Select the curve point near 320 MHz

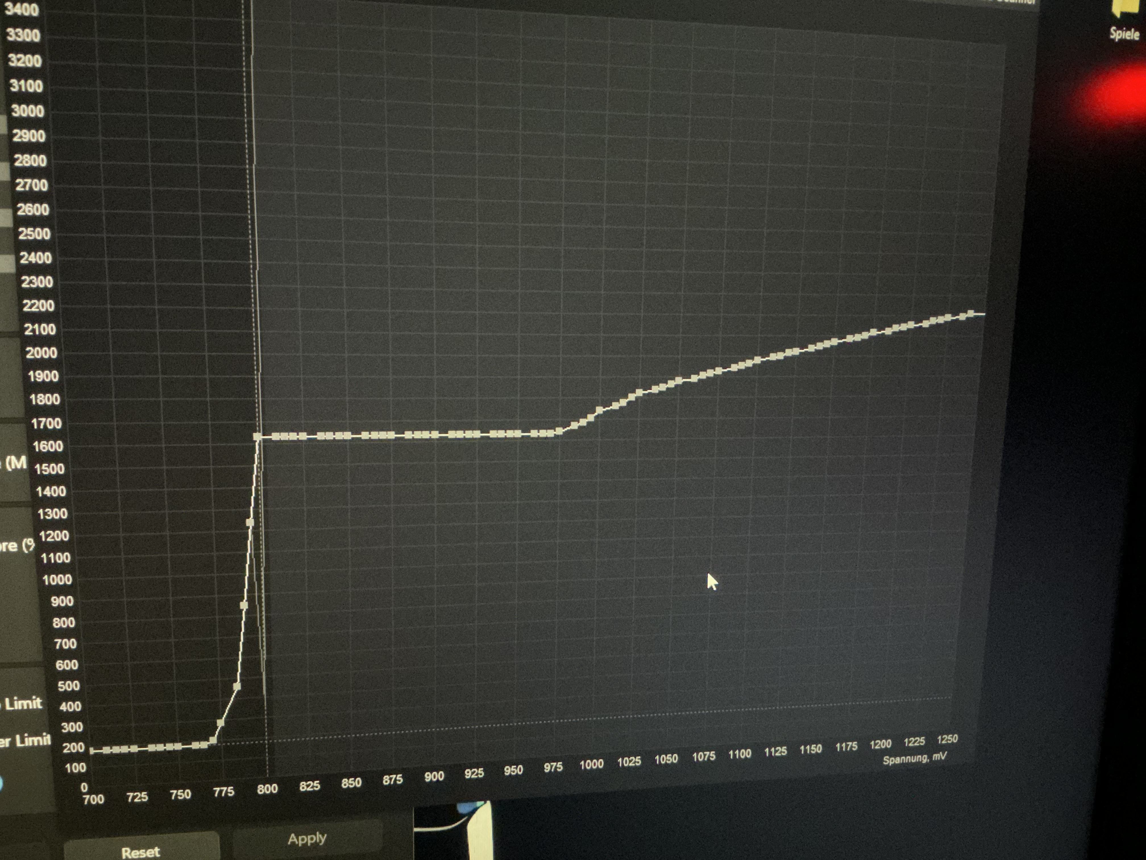pos(220,723)
